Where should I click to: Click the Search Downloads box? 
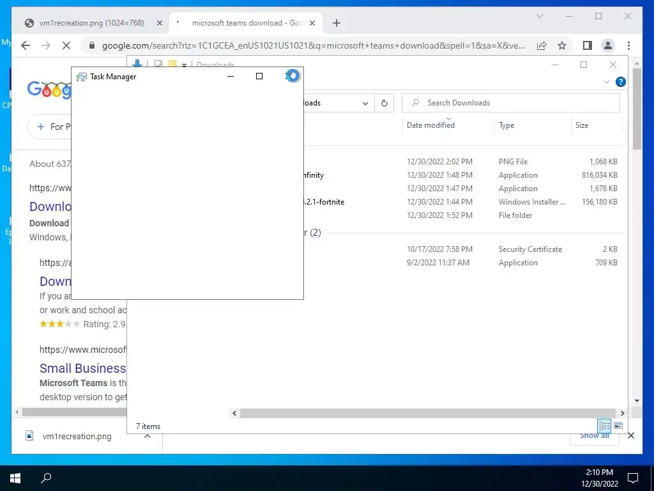(x=510, y=103)
